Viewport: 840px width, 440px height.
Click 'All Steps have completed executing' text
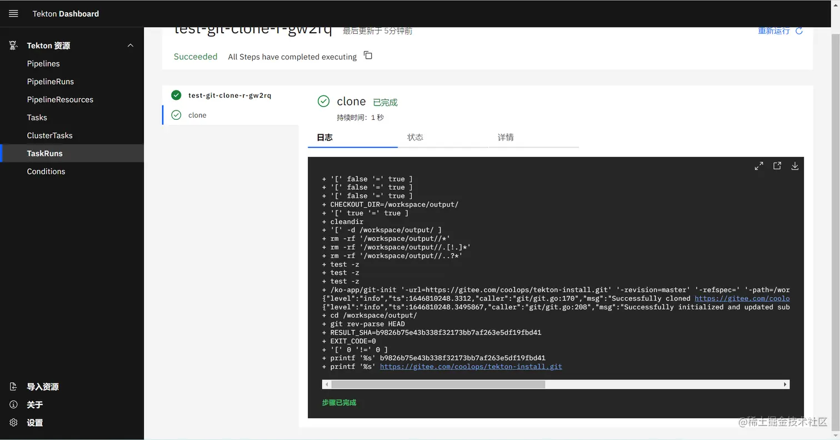click(292, 57)
